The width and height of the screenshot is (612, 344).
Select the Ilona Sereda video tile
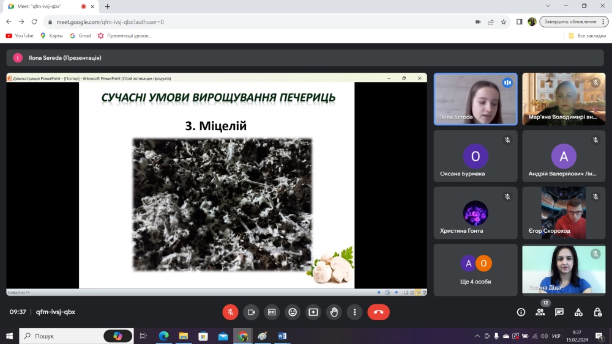coord(476,99)
